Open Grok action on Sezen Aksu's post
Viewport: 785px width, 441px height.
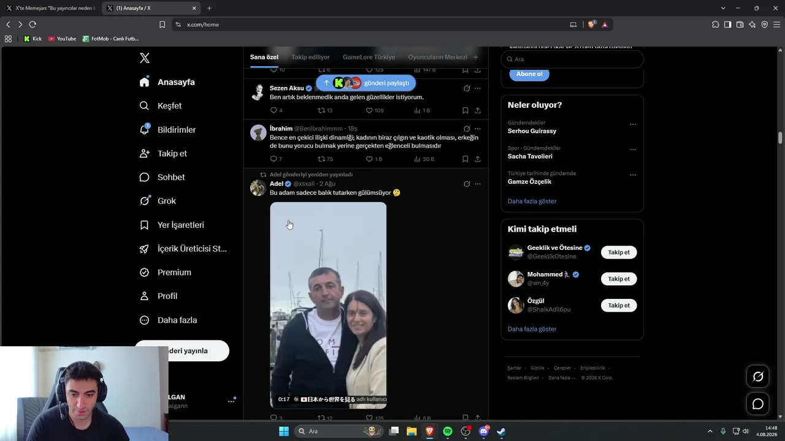point(467,88)
